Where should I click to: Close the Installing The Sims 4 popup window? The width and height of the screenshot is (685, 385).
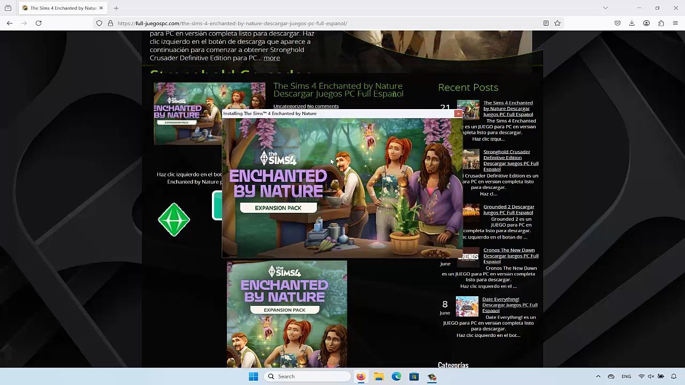tap(458, 113)
